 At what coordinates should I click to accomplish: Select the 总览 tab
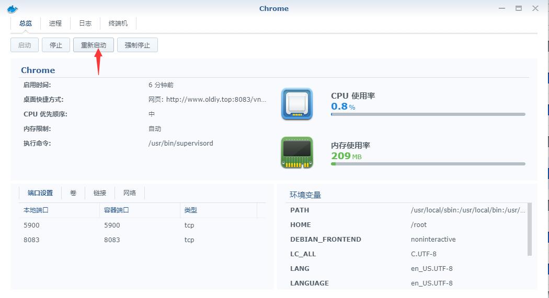(x=26, y=23)
